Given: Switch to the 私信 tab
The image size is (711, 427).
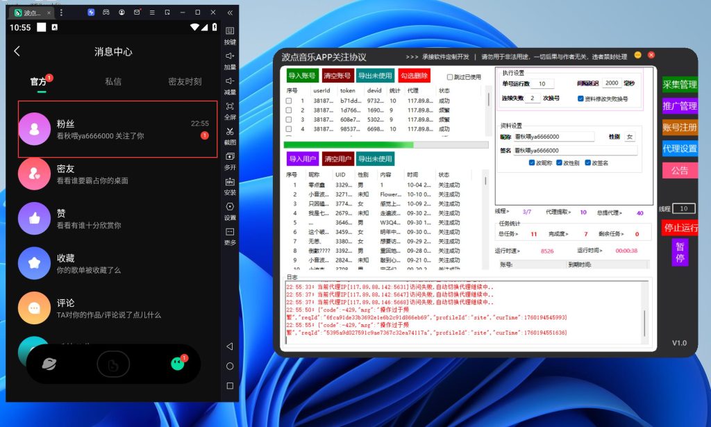Looking at the screenshot, I should tap(113, 81).
